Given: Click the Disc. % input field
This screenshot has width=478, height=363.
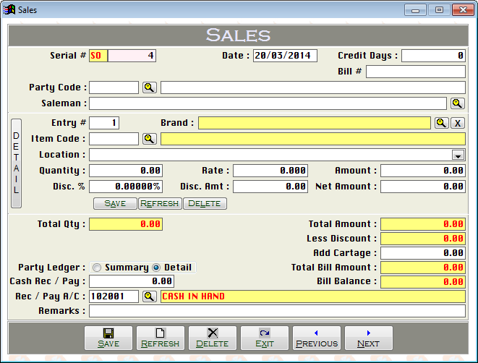Looking at the screenshot, I should 126,187.
